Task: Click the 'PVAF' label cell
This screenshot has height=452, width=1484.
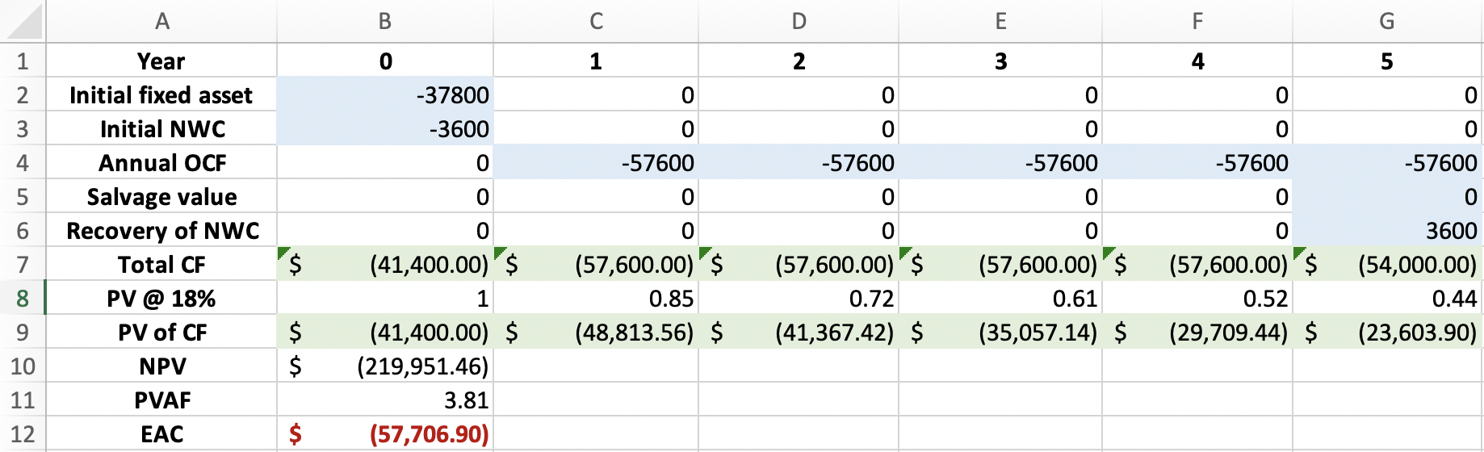Action: pos(161,400)
